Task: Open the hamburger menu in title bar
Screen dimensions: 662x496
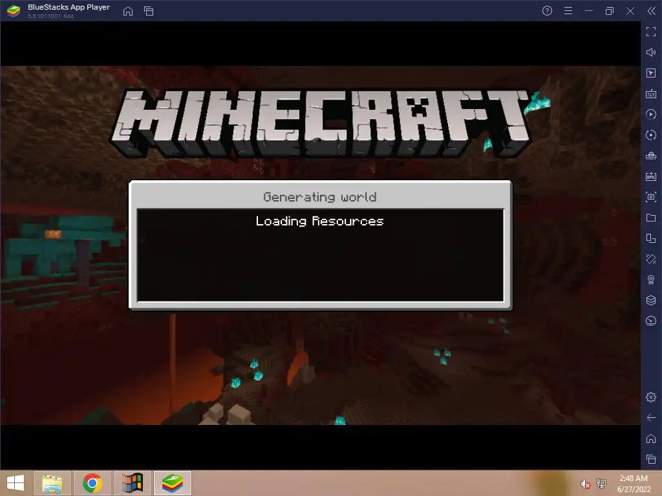Action: pos(568,11)
